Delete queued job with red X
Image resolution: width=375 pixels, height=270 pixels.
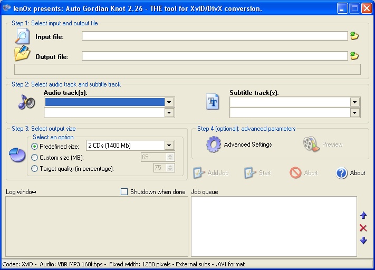click(363, 228)
